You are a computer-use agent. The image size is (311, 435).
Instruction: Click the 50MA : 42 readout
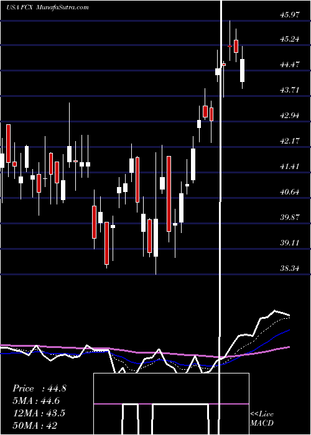tap(35, 425)
